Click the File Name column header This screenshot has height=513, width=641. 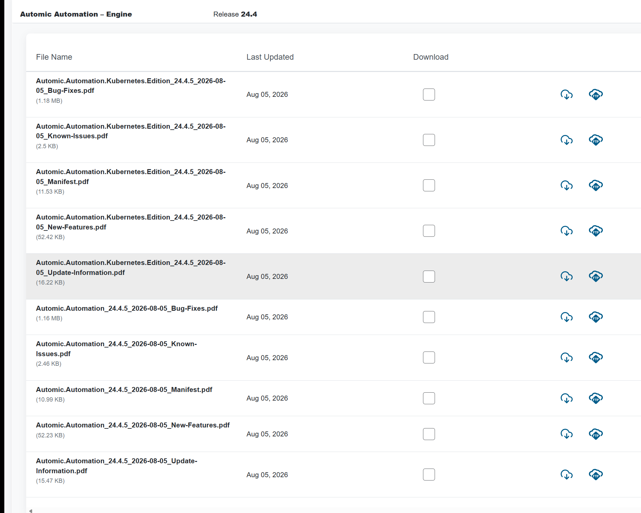(x=54, y=57)
